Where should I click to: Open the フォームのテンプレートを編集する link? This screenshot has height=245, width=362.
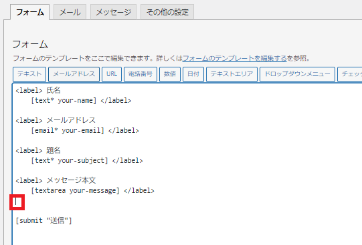pyautogui.click(x=235, y=58)
